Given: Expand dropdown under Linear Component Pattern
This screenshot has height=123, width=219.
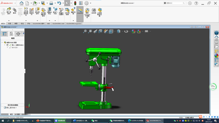Looking at the screenshot, I should point(26,21).
